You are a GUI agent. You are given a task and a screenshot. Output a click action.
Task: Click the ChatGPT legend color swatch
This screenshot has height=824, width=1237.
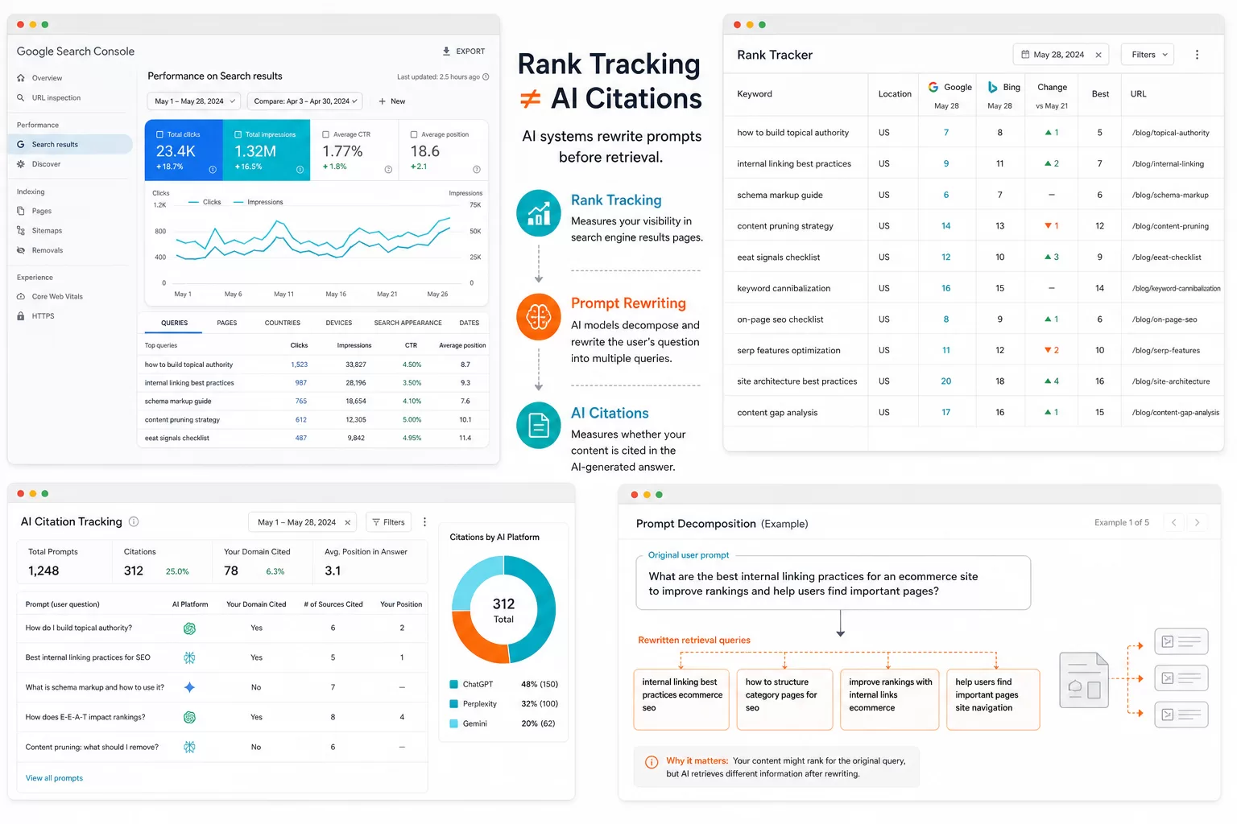[454, 684]
